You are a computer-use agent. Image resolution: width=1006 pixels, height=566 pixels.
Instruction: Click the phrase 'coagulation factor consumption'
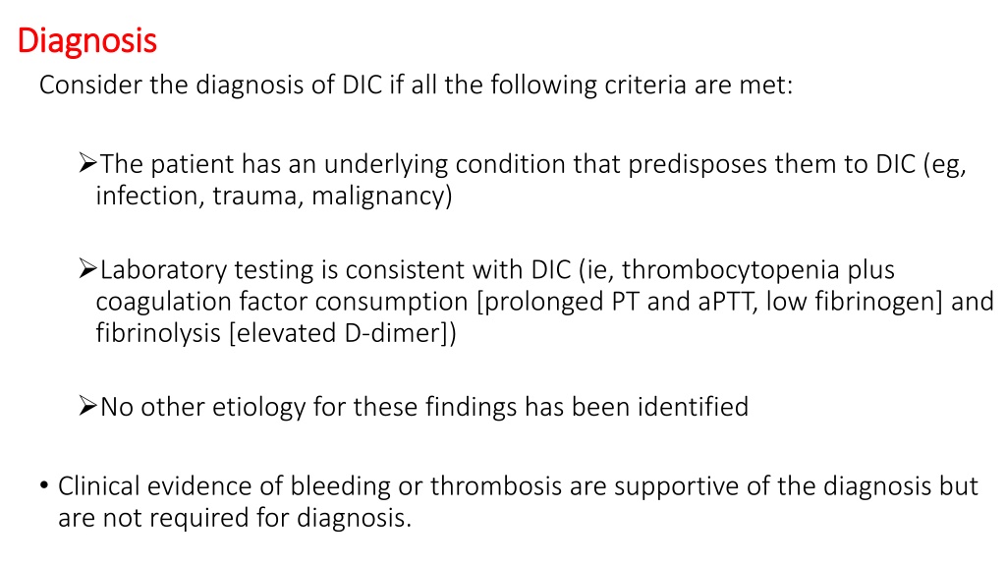(282, 302)
